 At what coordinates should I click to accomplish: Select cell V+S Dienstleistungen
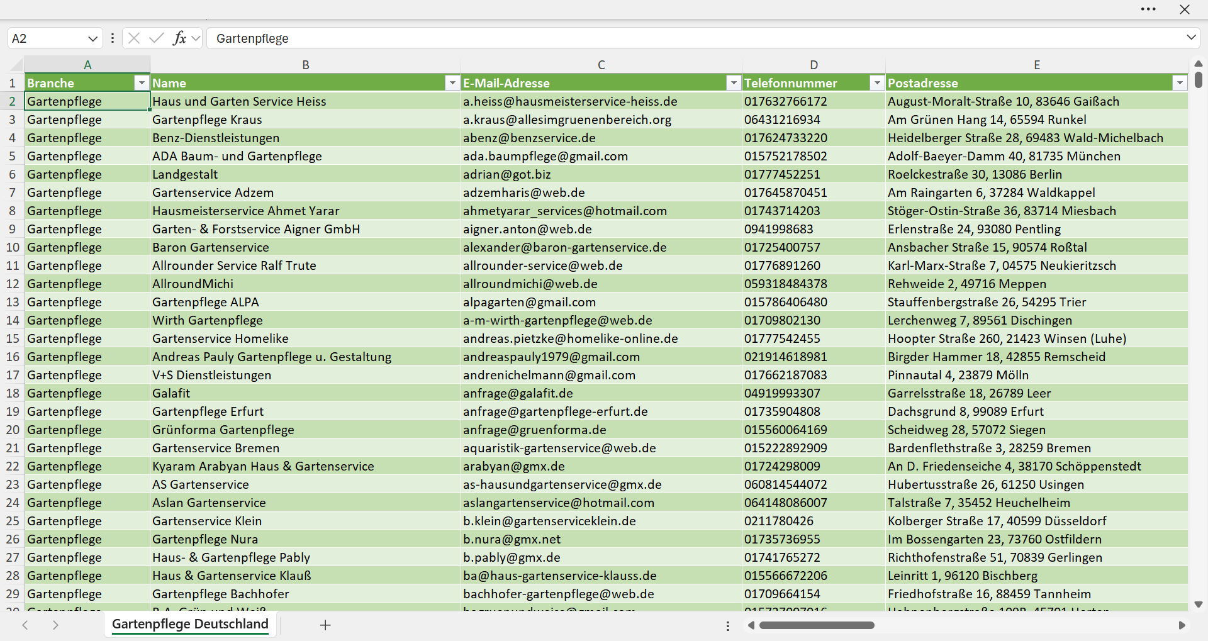click(x=306, y=375)
